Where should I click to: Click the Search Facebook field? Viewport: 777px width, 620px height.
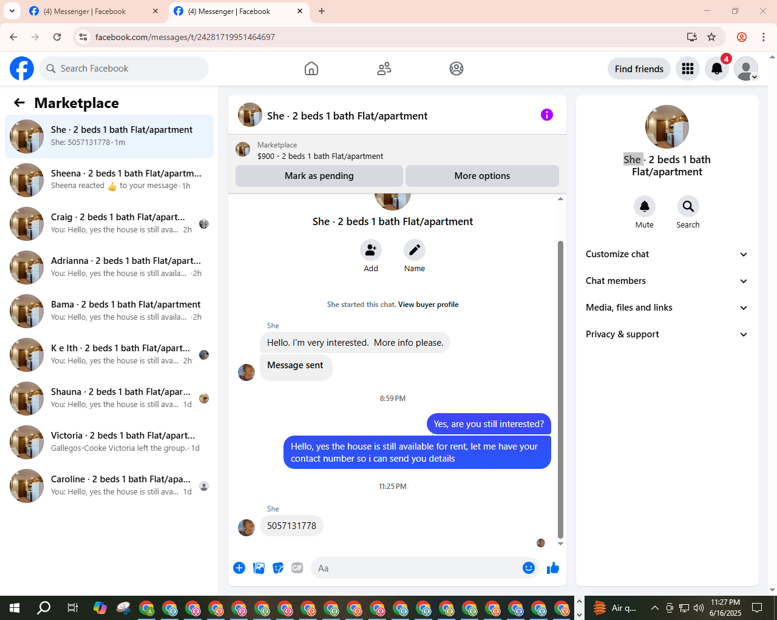124,69
